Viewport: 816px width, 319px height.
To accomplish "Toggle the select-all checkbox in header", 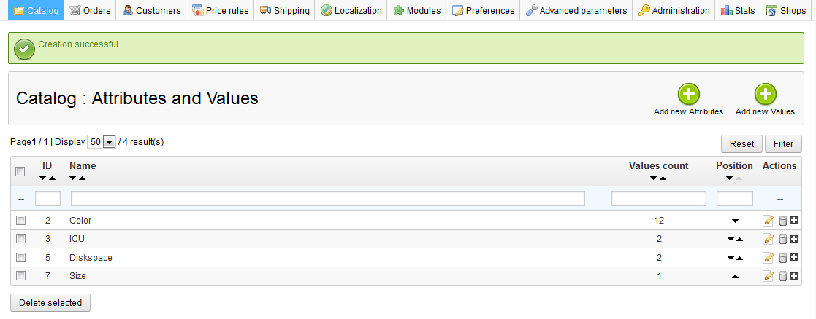I will point(21,172).
